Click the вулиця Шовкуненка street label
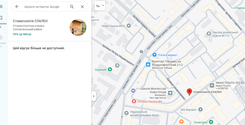 tap(175, 89)
